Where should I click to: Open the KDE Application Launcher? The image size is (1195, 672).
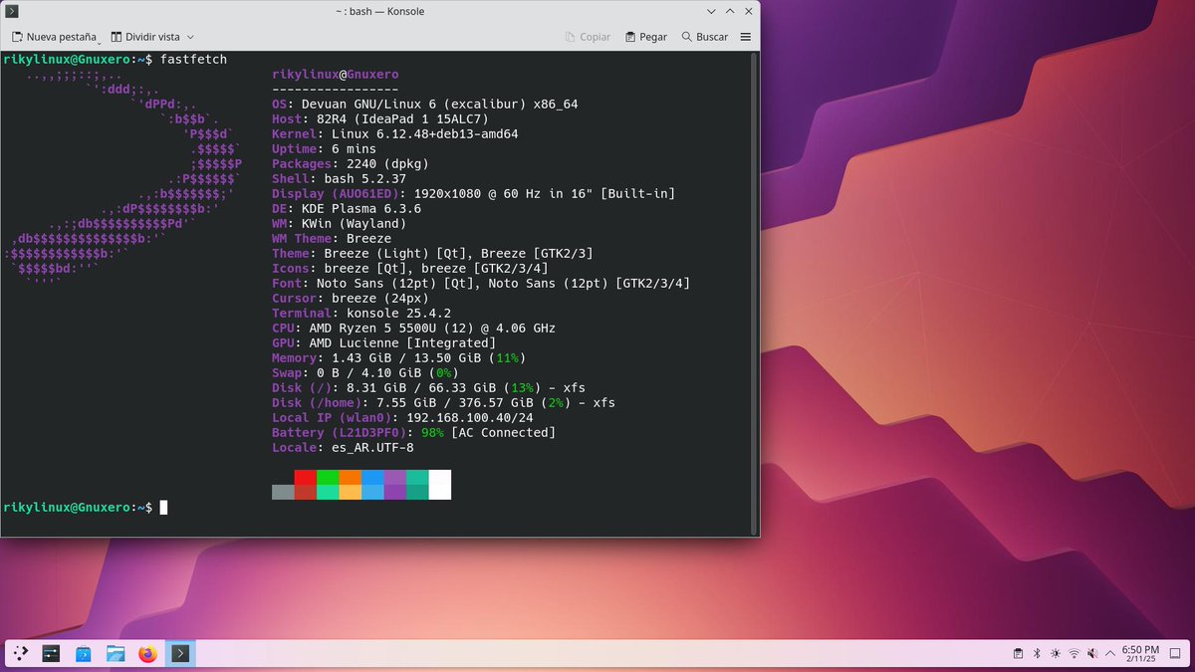pyautogui.click(x=20, y=654)
